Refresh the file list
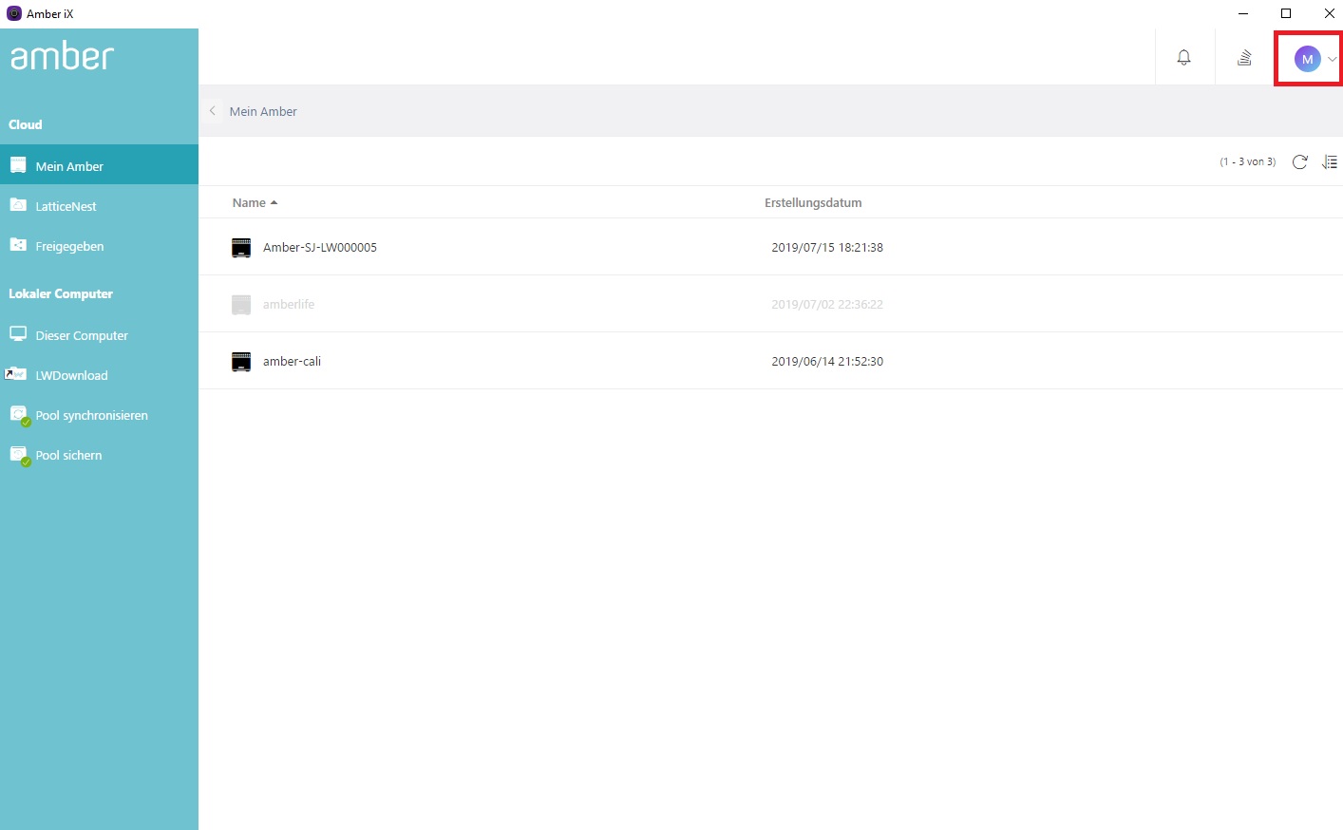 coord(1299,162)
